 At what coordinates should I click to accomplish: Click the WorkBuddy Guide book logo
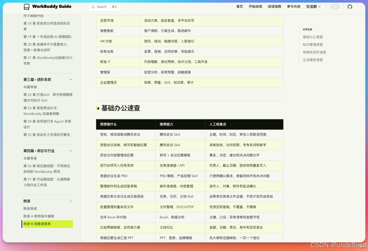27,7
